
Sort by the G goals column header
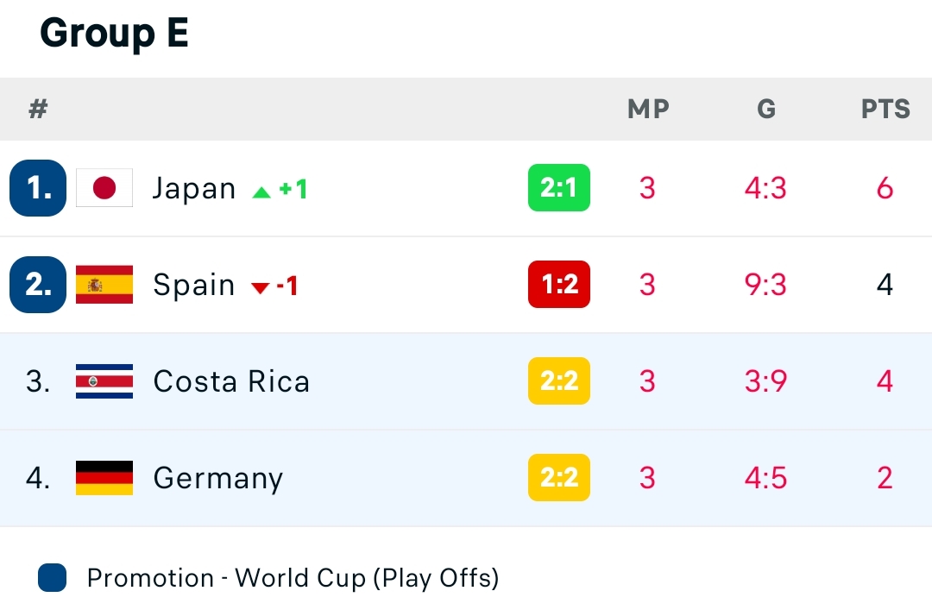766,110
